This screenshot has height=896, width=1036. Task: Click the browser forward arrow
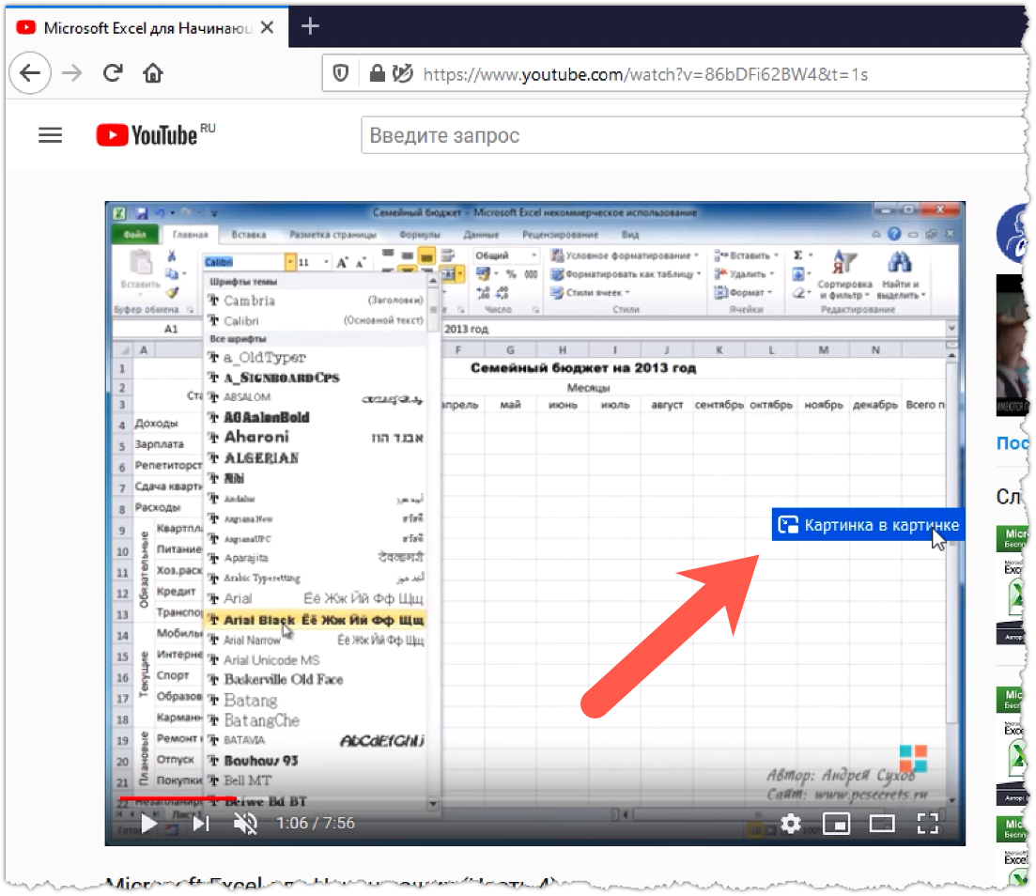[71, 72]
